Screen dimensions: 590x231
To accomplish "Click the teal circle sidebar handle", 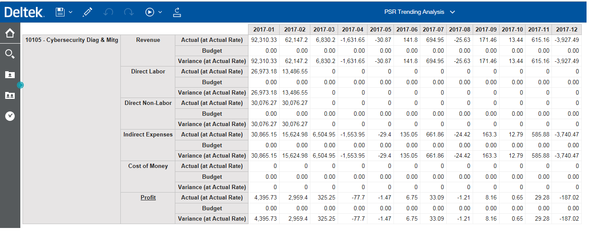I will pos(20,85).
